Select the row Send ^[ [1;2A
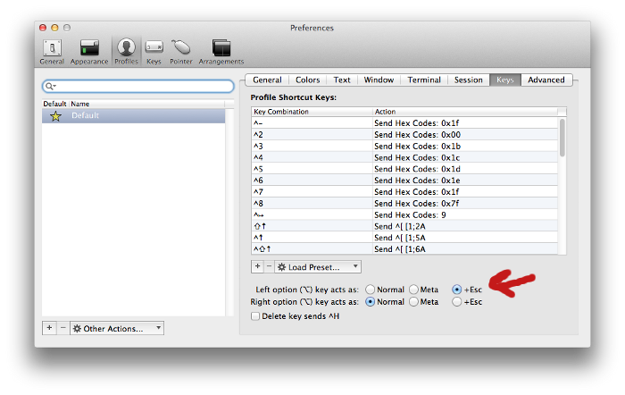 (404, 226)
